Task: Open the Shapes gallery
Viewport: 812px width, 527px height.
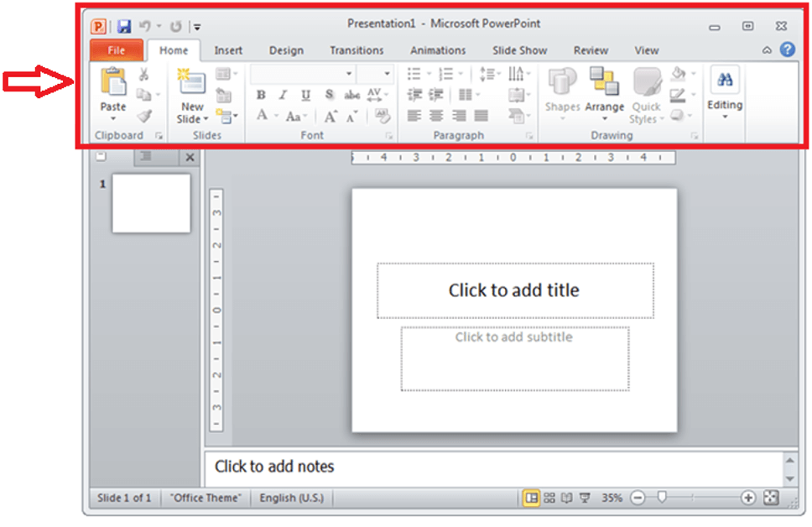Action: (x=562, y=95)
